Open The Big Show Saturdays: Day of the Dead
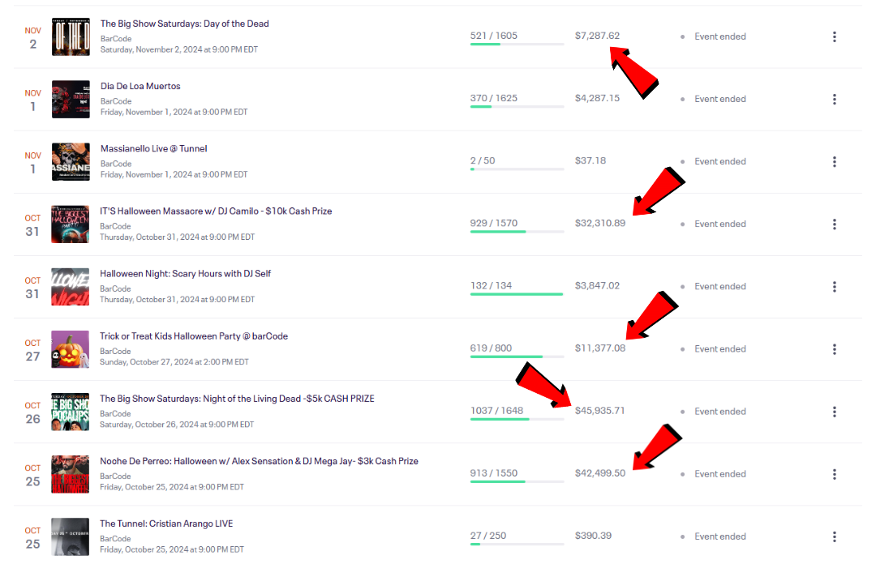Viewport: 876px width, 581px height. point(184,23)
